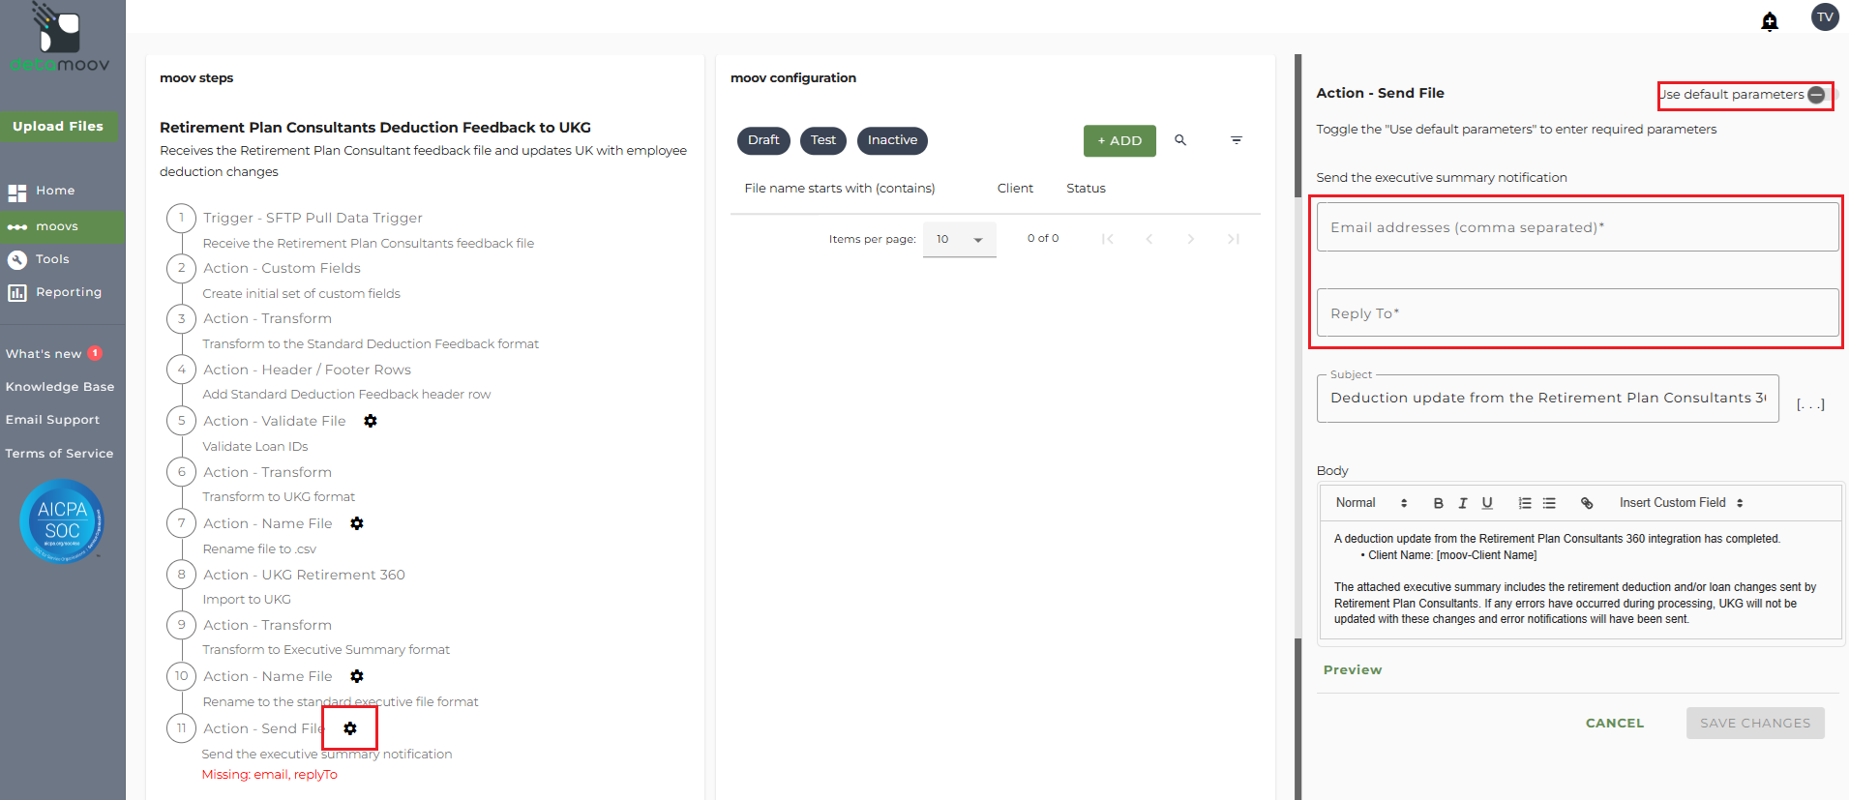Screen dimensions: 1849x800
Task: Open gear settings for step 7 Name File
Action: click(357, 523)
